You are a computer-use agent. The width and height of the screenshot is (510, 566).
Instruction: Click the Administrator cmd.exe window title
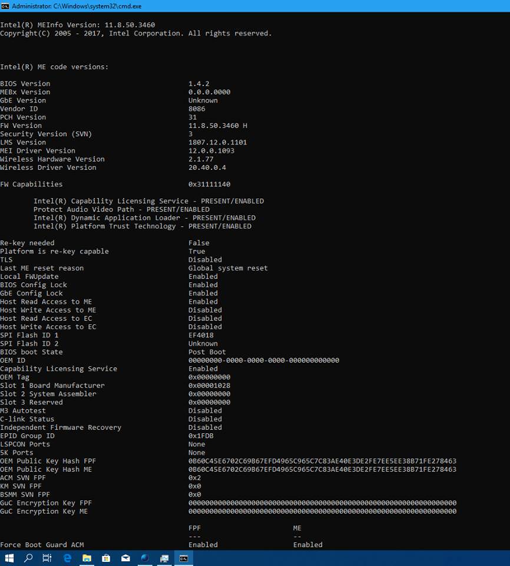click(77, 6)
